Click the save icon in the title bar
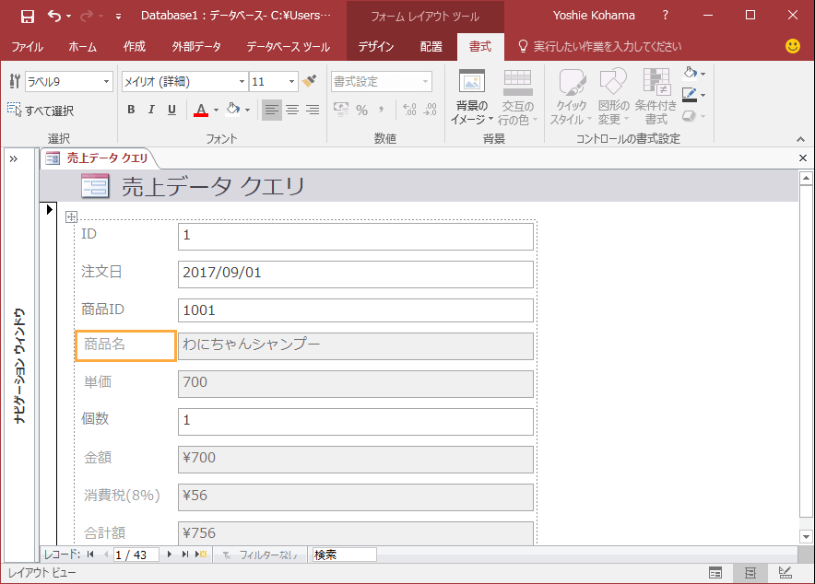 point(27,16)
